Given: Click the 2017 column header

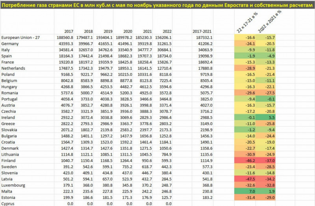Looking at the screenshot, I should [x=69, y=32].
